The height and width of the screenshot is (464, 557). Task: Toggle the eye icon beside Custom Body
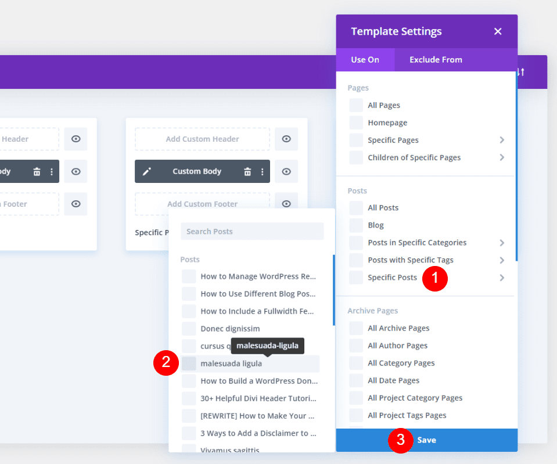(x=286, y=171)
